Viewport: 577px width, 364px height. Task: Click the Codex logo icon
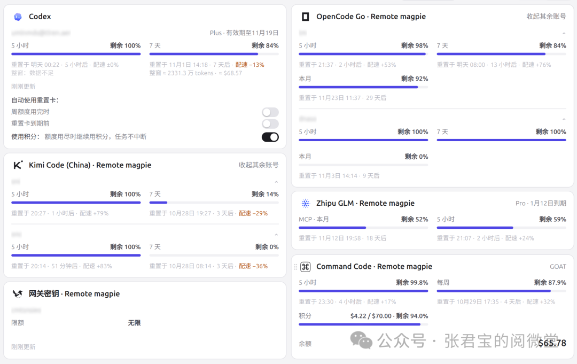point(18,17)
